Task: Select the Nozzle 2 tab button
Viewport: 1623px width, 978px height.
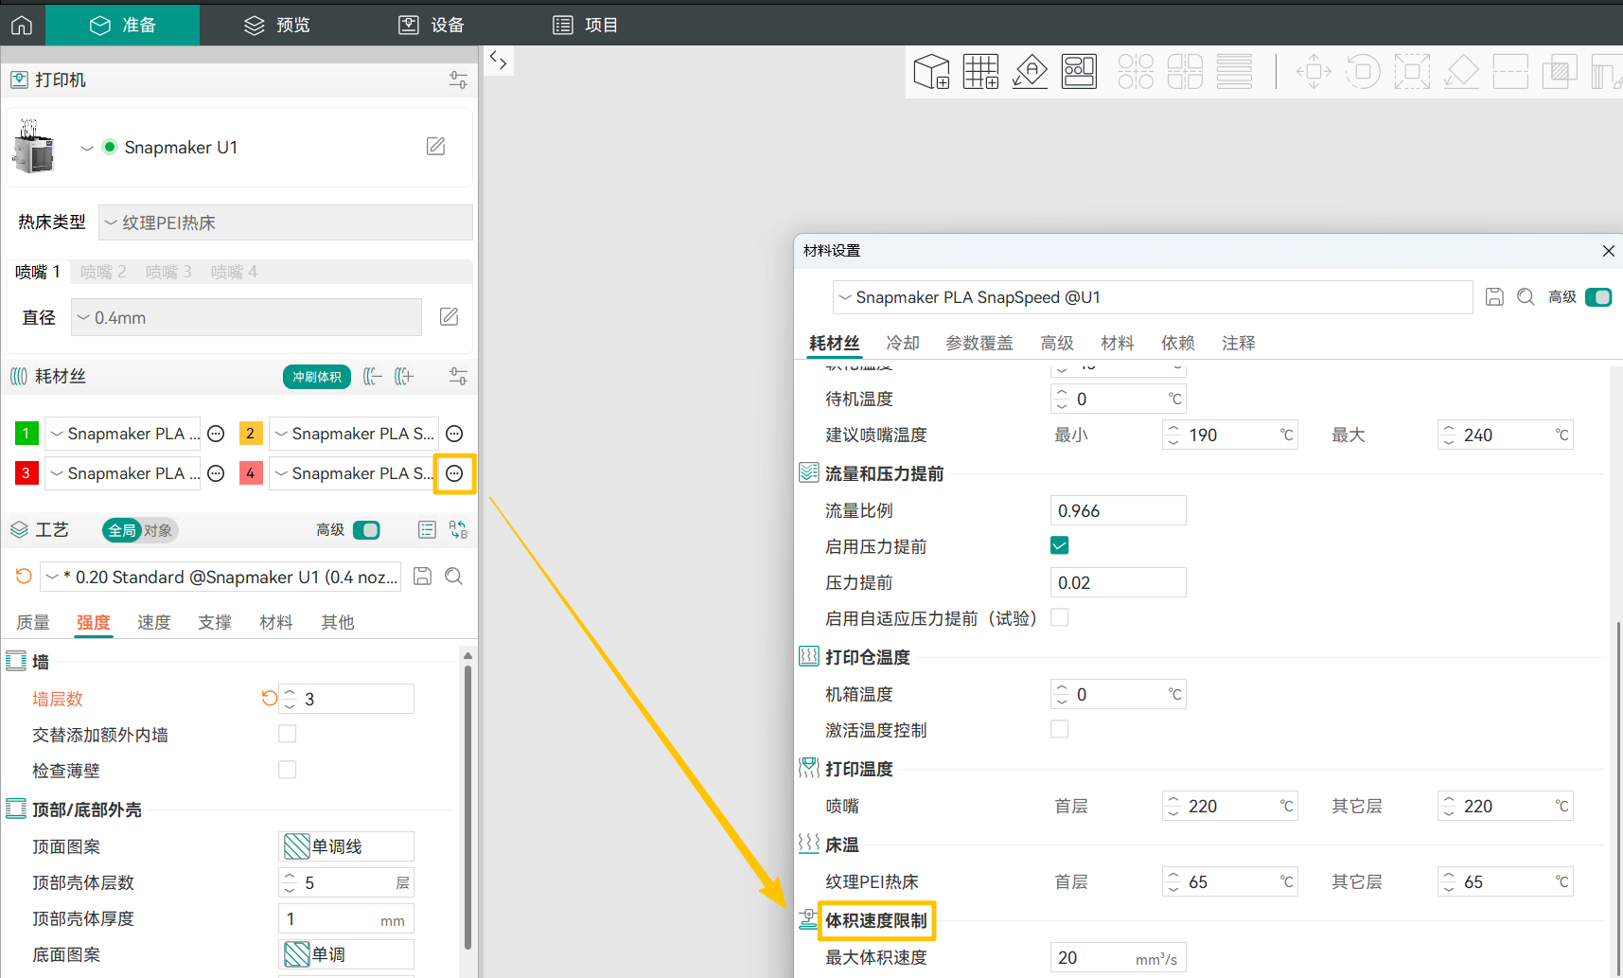Action: (x=103, y=272)
